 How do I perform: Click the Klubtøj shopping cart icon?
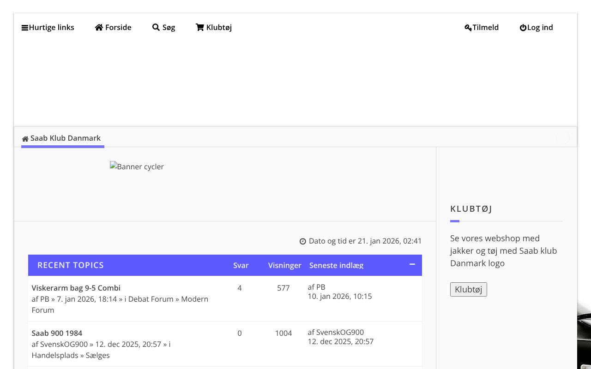[x=200, y=28]
